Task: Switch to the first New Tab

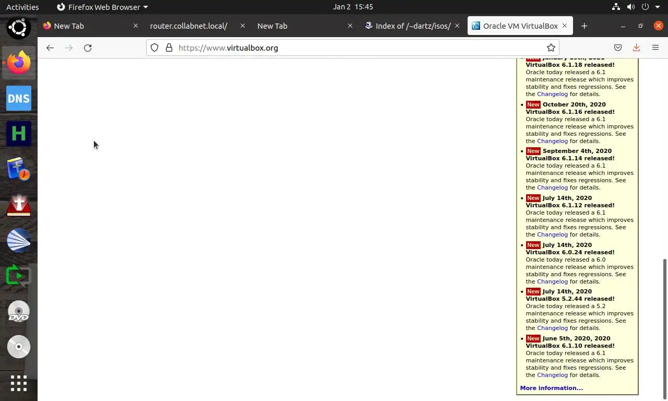Action: 91,26
